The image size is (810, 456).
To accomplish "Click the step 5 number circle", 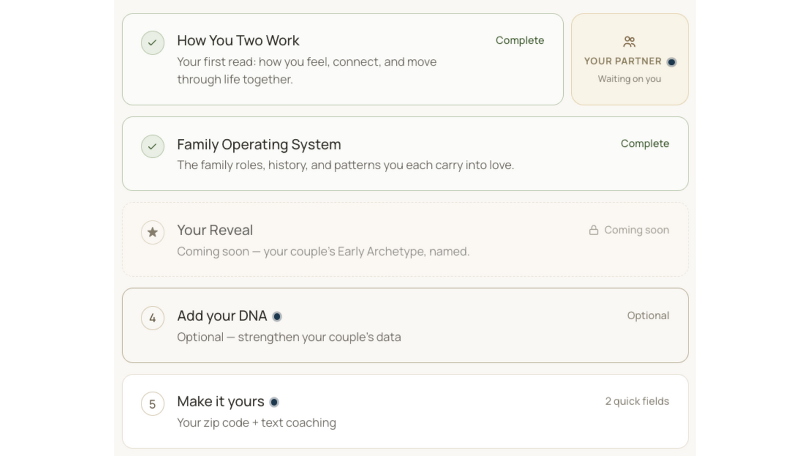I will click(x=153, y=404).
